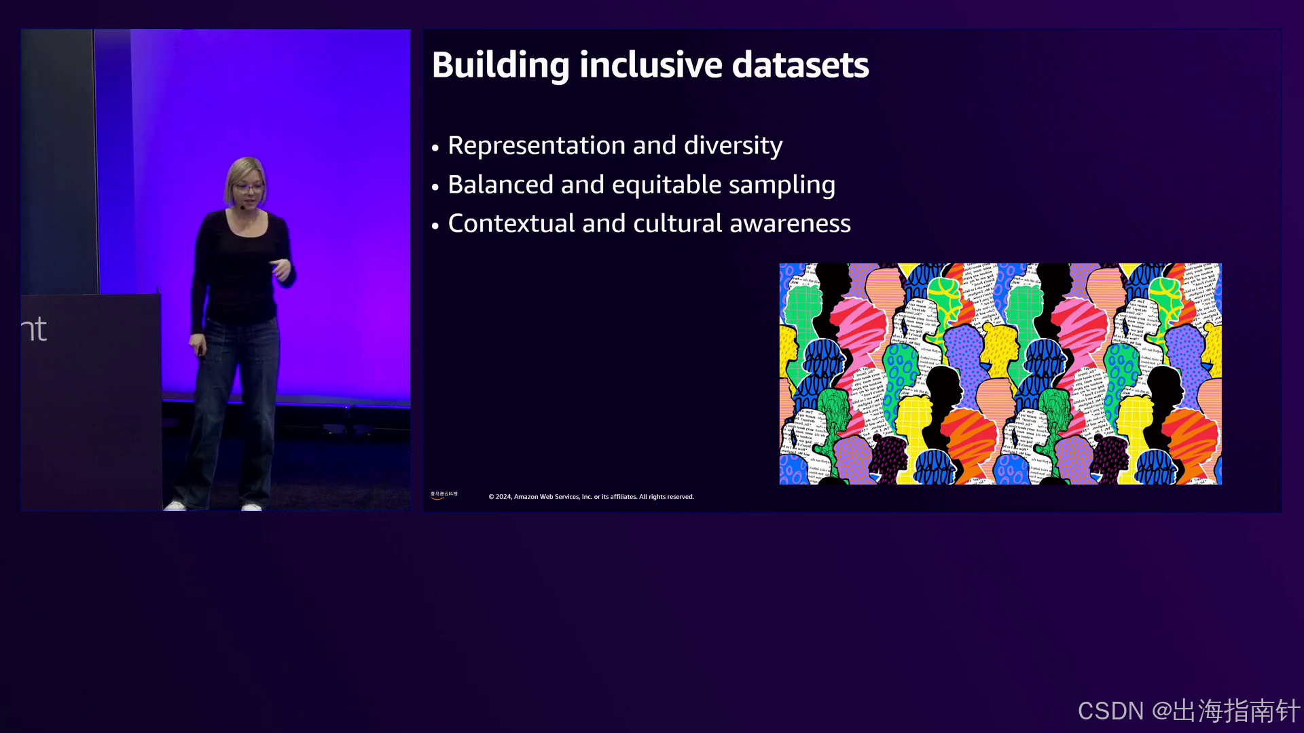1304x733 pixels.
Task: Click the slide title Building inclusive datasets
Action: click(x=650, y=65)
